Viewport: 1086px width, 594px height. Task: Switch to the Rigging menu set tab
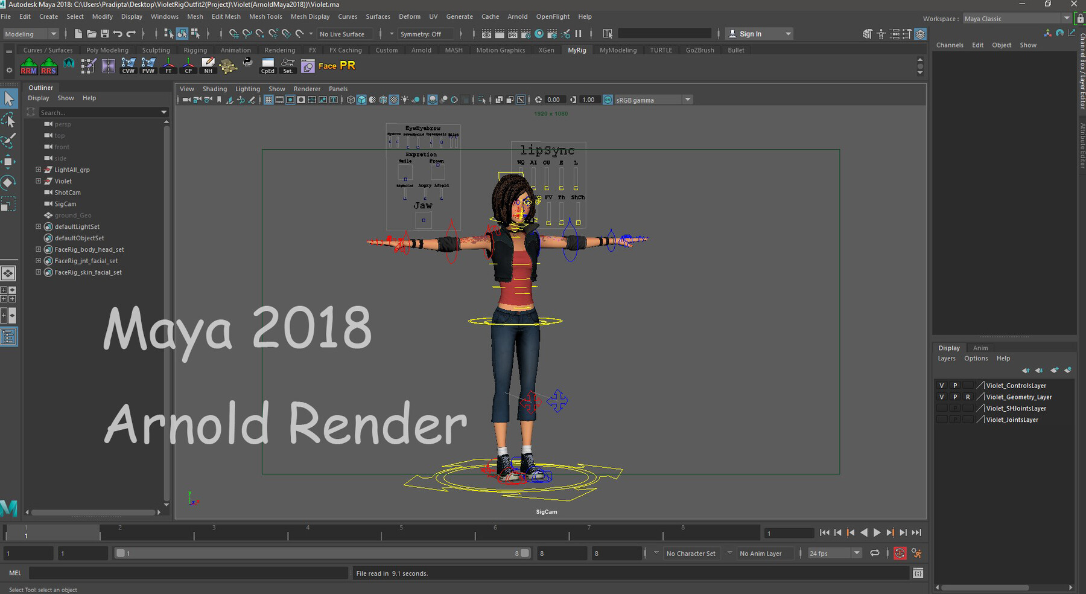(x=195, y=49)
